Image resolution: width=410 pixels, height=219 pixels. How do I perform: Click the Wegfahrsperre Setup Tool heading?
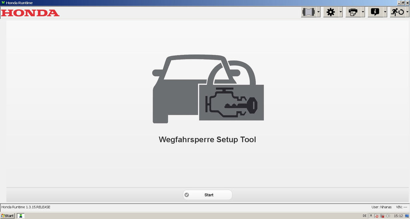pos(207,139)
